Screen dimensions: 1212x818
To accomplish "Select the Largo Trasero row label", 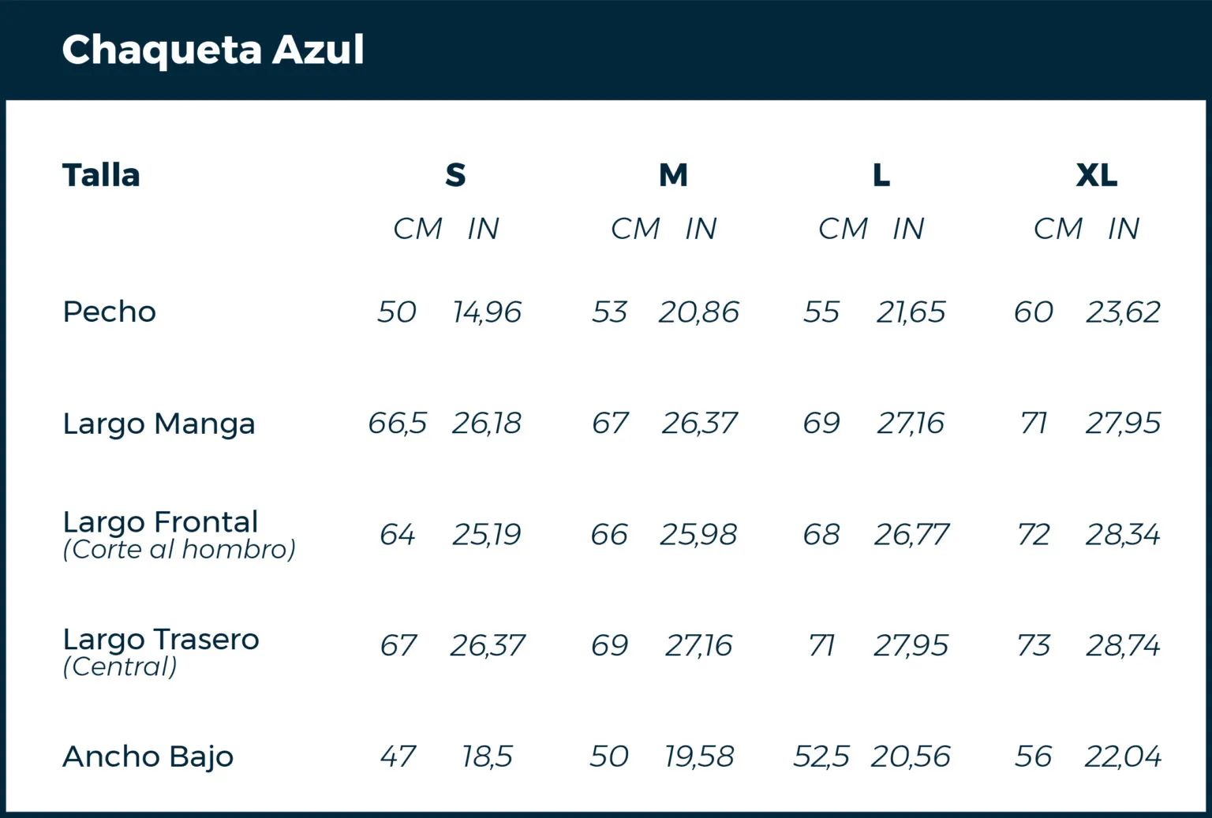I will [x=161, y=640].
